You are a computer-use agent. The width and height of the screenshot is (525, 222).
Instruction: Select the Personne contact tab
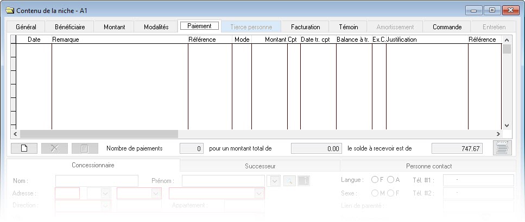428,166
